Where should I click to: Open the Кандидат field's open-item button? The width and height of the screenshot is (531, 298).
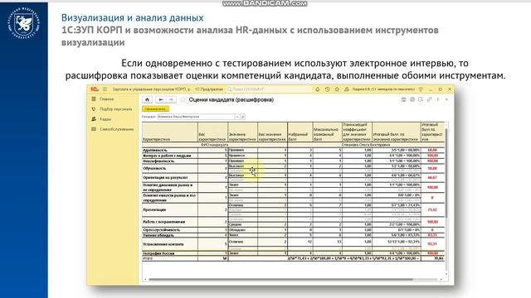243,117
